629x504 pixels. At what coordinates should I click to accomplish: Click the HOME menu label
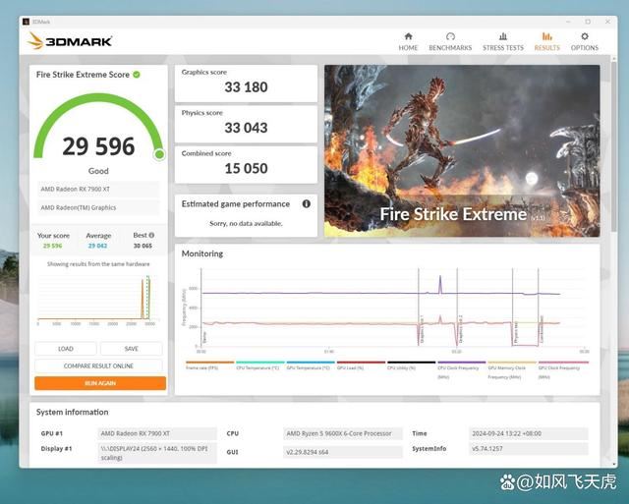point(408,48)
